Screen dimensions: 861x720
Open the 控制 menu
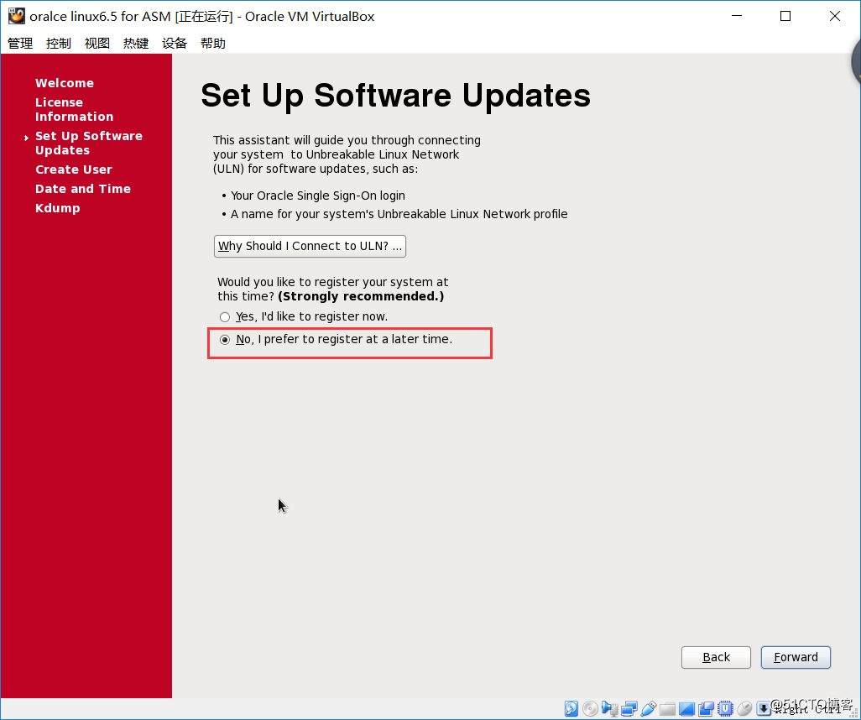pos(59,43)
